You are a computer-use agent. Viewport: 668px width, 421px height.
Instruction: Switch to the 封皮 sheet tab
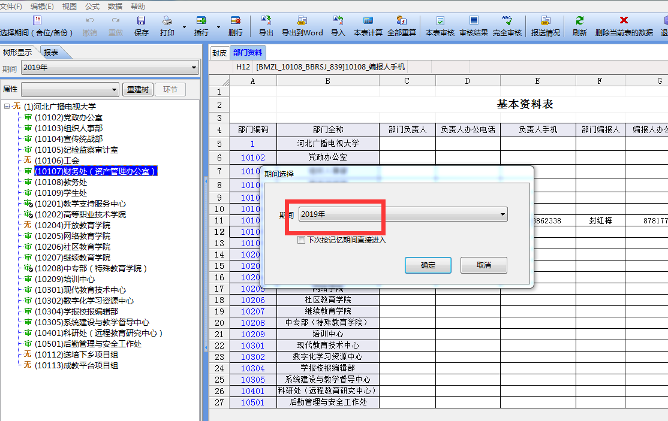[x=219, y=53]
